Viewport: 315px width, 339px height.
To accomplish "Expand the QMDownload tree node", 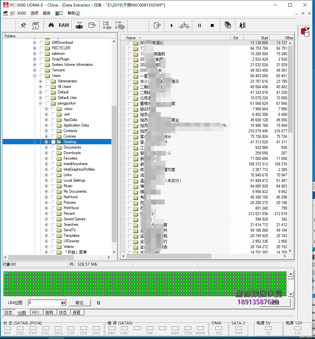I will (x=34, y=42).
